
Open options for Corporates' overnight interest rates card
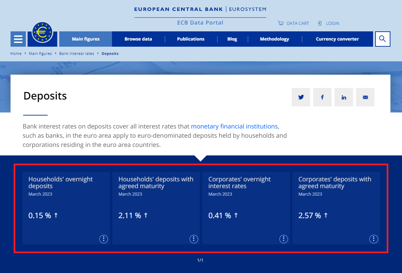284,239
